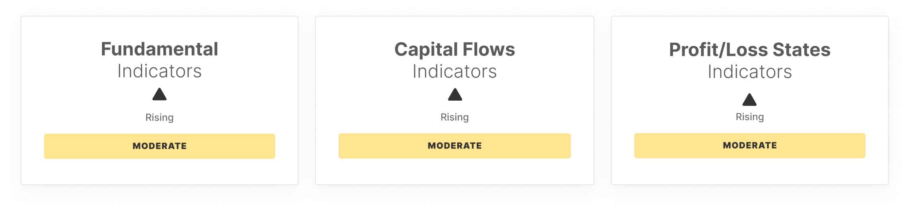Open the MODERATE bar in Fundamental card
This screenshot has height=209, width=908.
(160, 146)
